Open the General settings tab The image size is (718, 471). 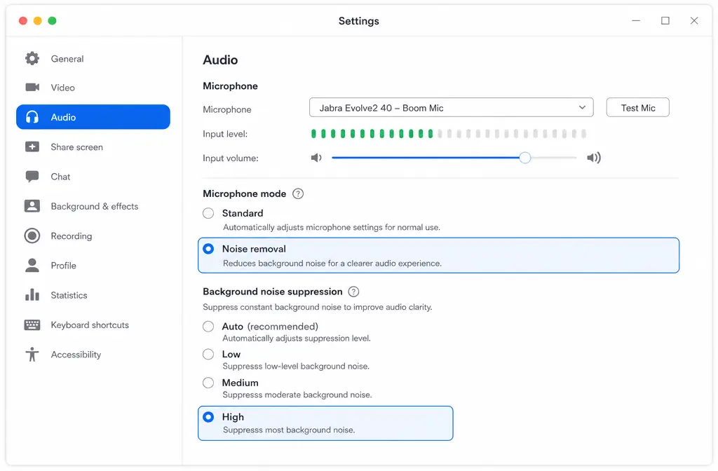pos(93,59)
